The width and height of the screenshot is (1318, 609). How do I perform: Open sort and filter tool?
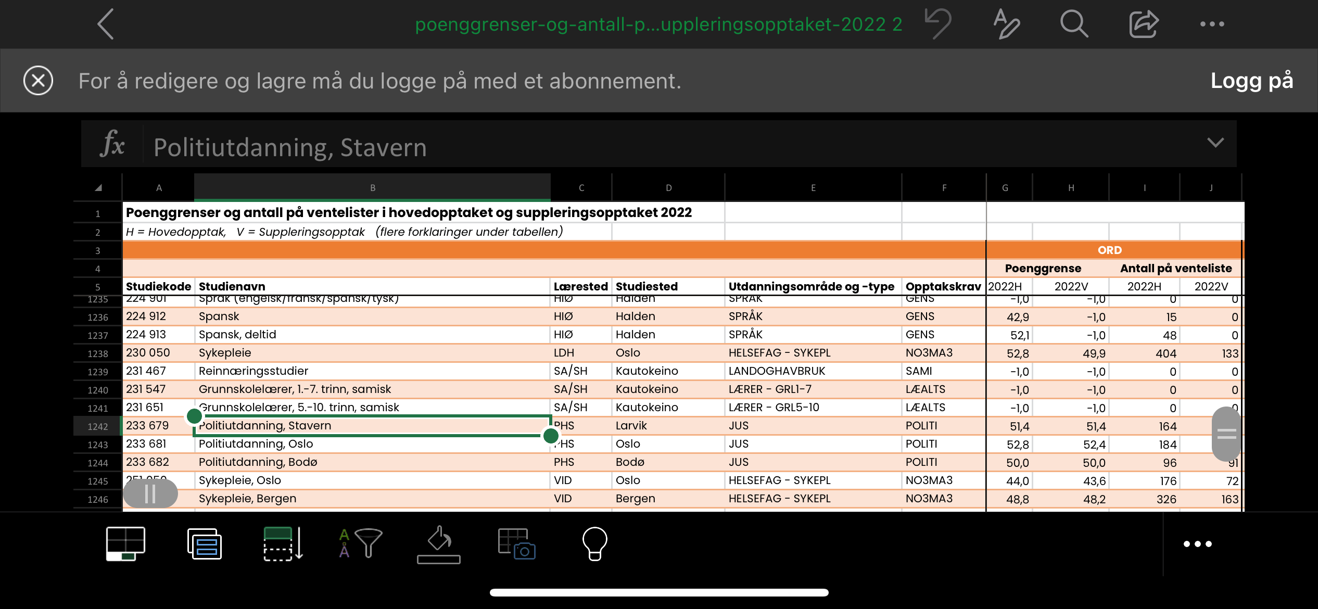tap(360, 544)
